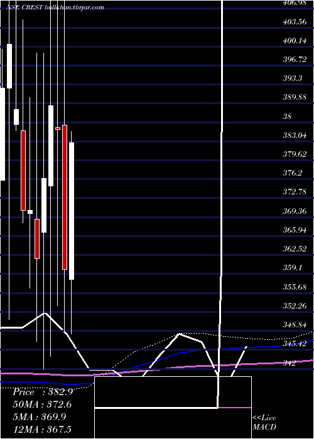This screenshot has width=314, height=439.
Task: Click the 12MA : 367.5 readout
Action: tap(42, 429)
